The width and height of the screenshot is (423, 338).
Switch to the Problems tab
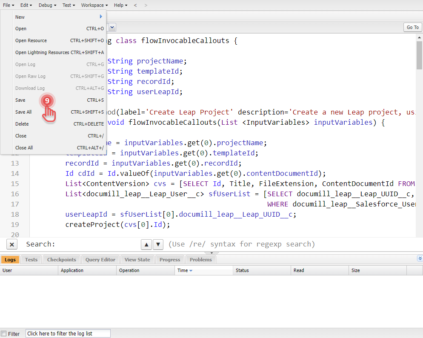[200, 259]
